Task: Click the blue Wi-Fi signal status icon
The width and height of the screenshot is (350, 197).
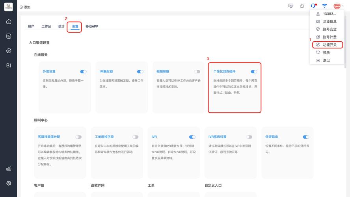Action: pos(324,6)
